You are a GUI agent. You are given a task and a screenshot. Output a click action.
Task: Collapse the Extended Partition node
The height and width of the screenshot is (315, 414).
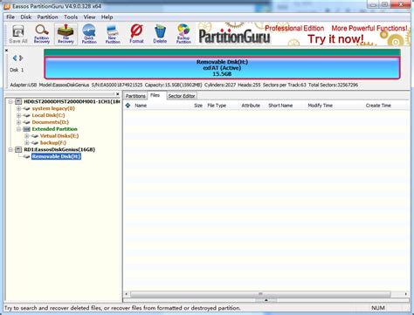(18, 129)
